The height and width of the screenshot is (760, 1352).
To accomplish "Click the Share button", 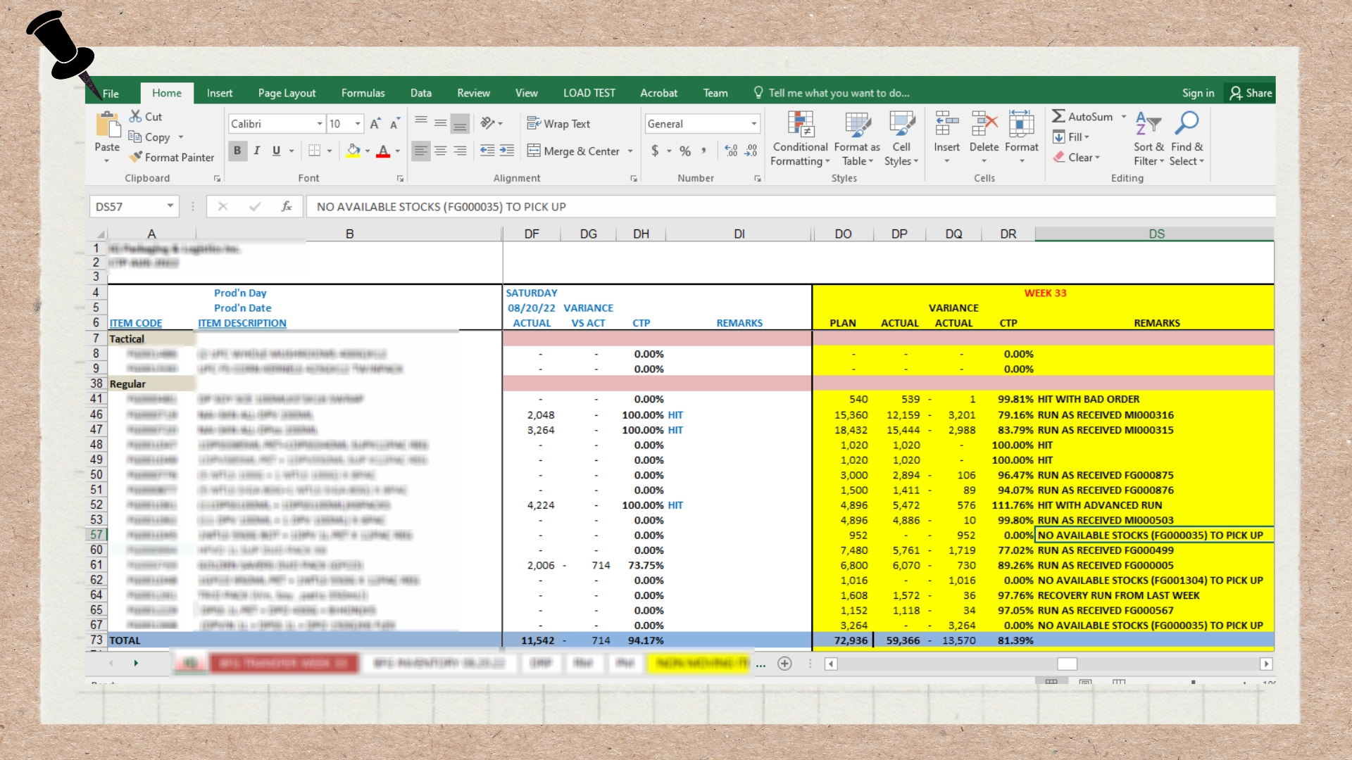I will [x=1251, y=93].
